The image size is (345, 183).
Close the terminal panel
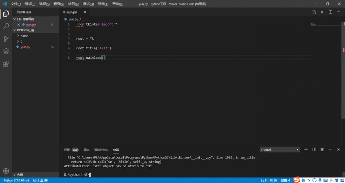click(x=338, y=149)
